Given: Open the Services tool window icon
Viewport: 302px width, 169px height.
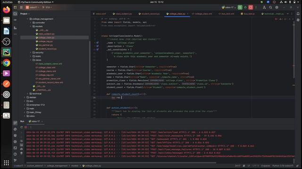Looking at the screenshot, I should point(15,142).
